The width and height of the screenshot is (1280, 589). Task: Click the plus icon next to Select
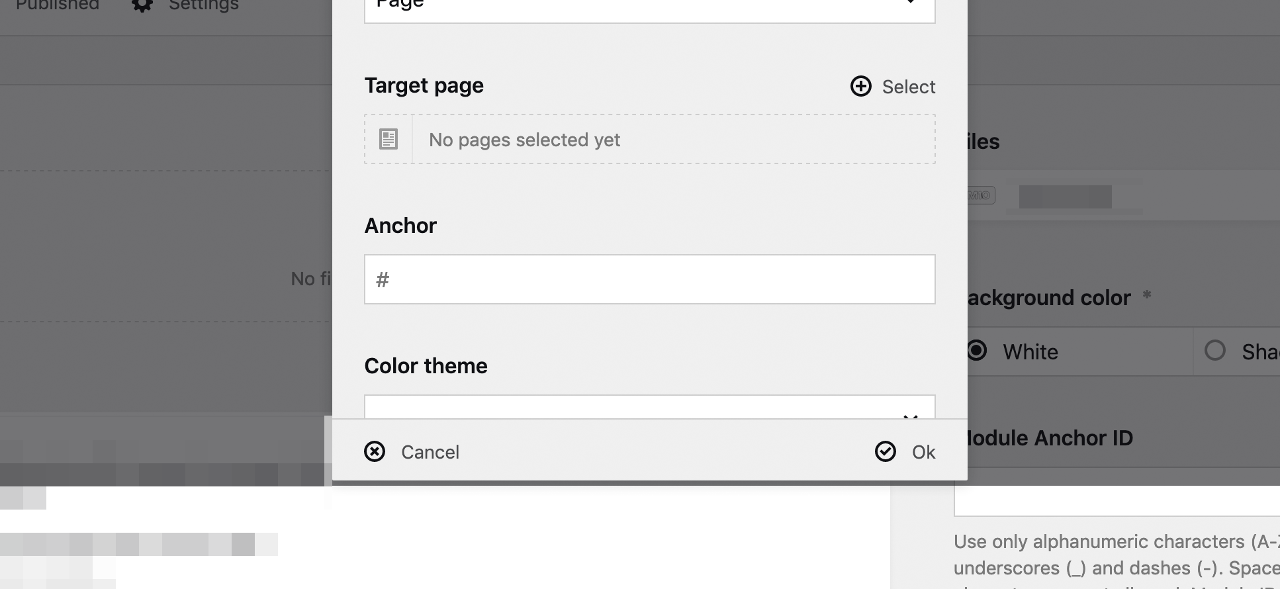click(x=860, y=86)
